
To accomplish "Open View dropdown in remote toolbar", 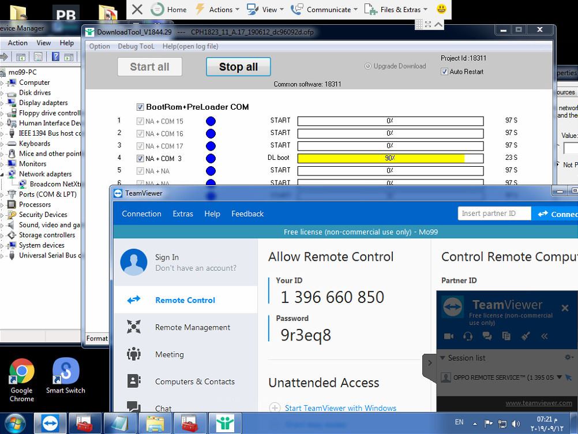I will tap(265, 9).
